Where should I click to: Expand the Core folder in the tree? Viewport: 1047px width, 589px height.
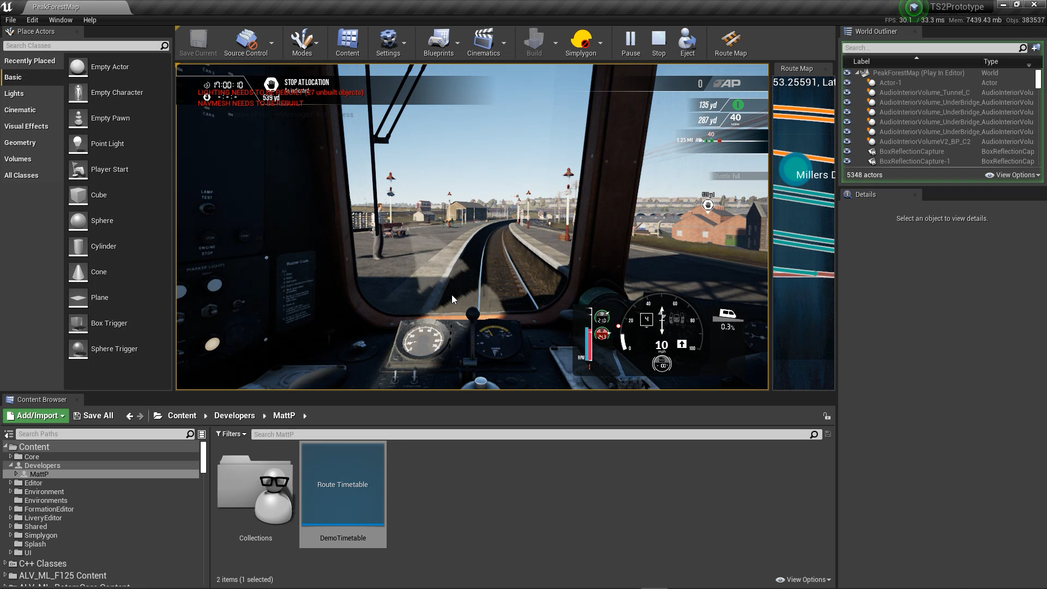tap(10, 456)
